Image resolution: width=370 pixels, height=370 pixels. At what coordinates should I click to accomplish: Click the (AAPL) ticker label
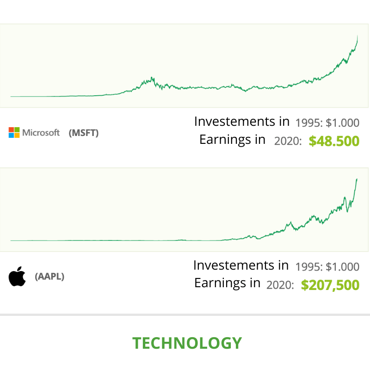pyautogui.click(x=49, y=276)
